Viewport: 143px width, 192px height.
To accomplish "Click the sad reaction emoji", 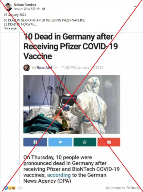I will 10,188.
